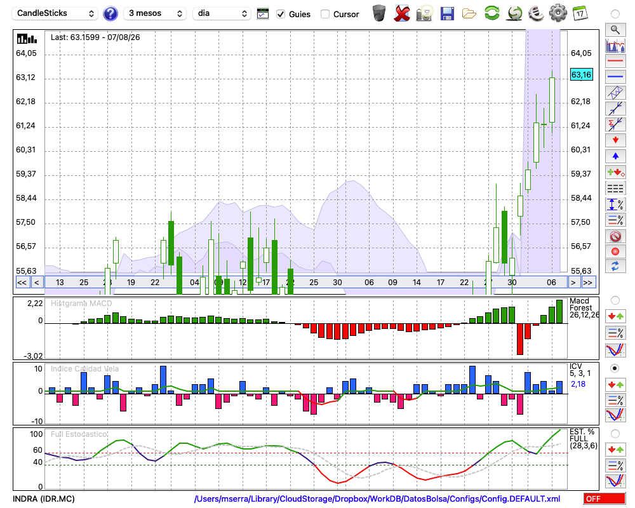Click the red down arrow marker tool

615,140
